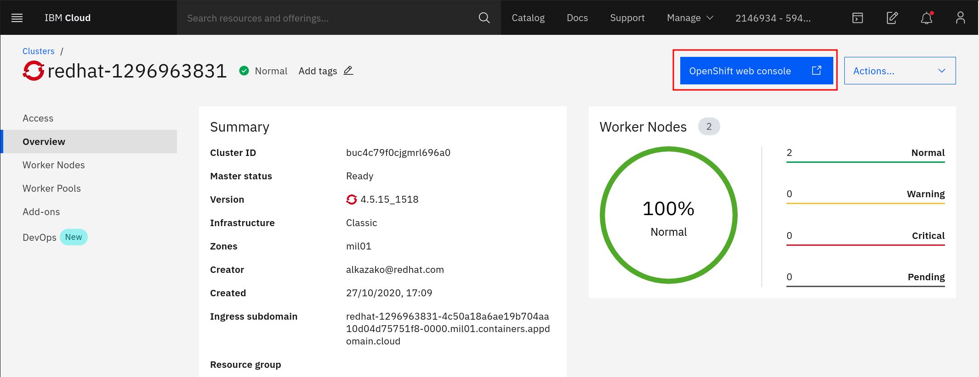979x377 pixels.
Task: Open the account switcher 2146934
Action: tap(773, 18)
